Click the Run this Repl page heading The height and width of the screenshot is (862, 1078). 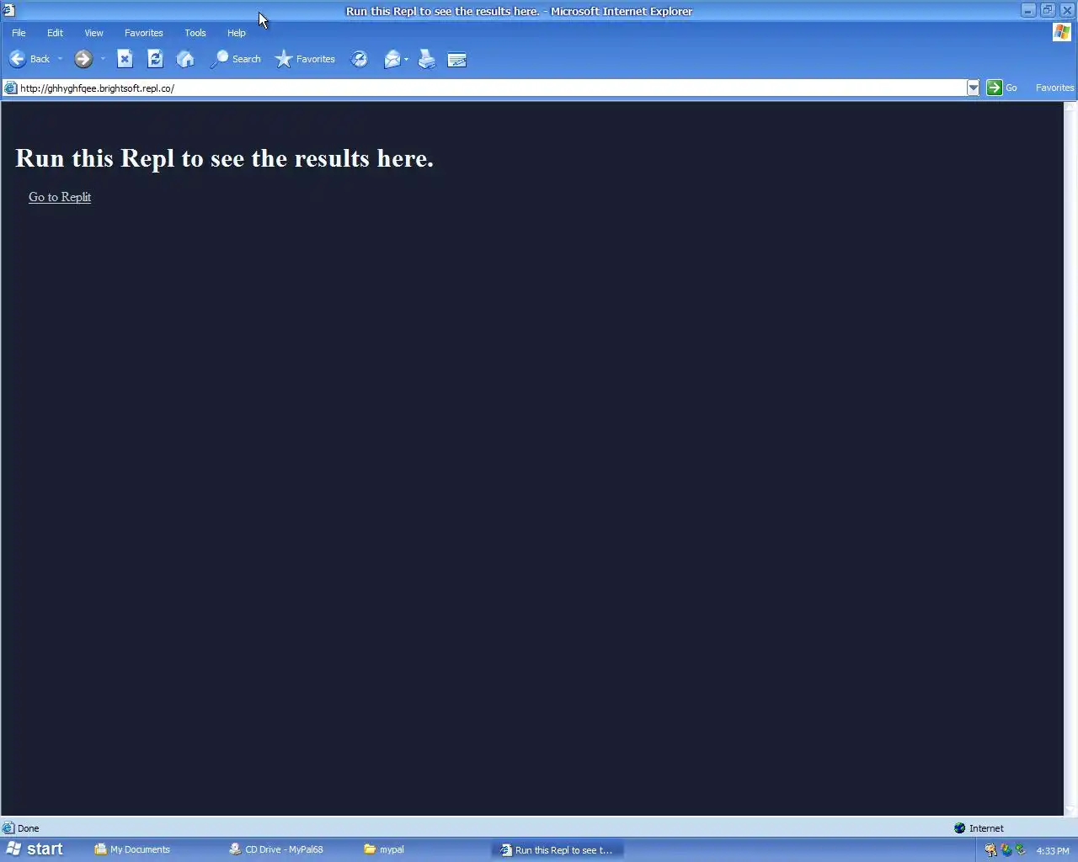(x=224, y=158)
